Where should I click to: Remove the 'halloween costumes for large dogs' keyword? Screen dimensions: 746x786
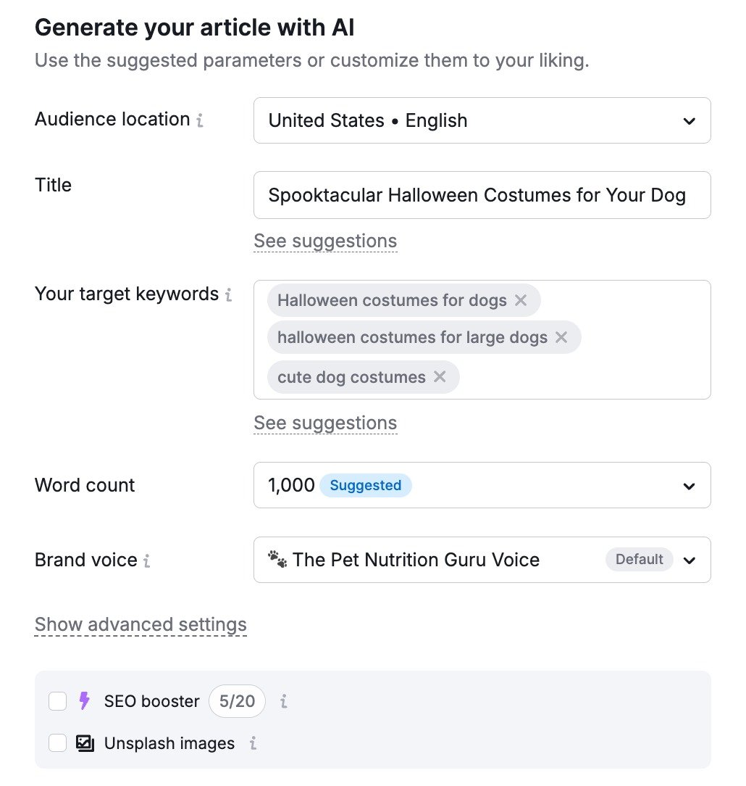click(x=561, y=337)
